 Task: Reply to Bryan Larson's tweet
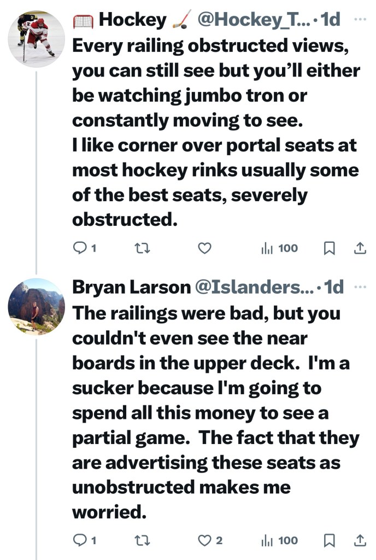pos(80,540)
